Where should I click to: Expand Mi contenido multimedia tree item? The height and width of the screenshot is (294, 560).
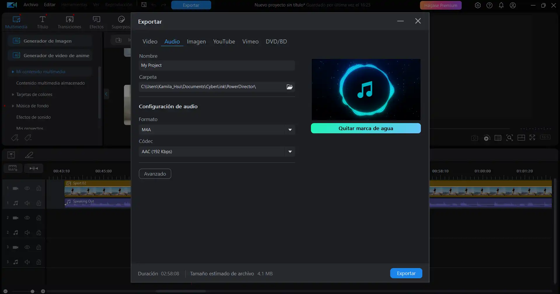[13, 72]
